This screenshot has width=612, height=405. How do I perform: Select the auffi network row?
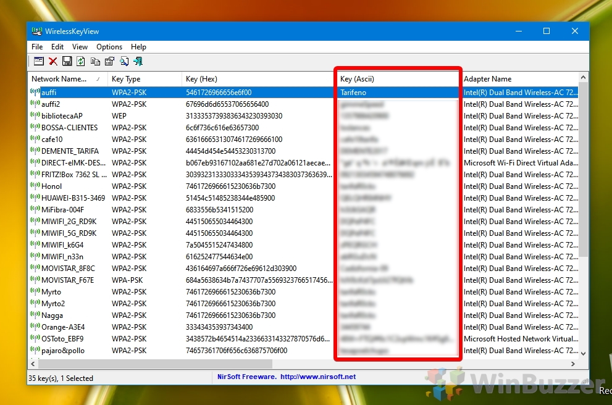click(303, 93)
